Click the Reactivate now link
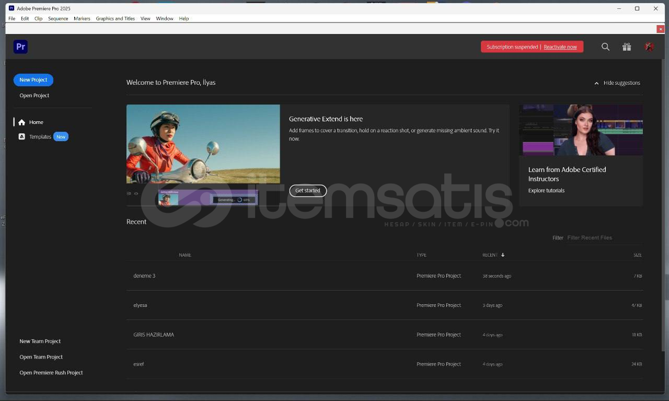Image resolution: width=669 pixels, height=401 pixels. pos(560,47)
